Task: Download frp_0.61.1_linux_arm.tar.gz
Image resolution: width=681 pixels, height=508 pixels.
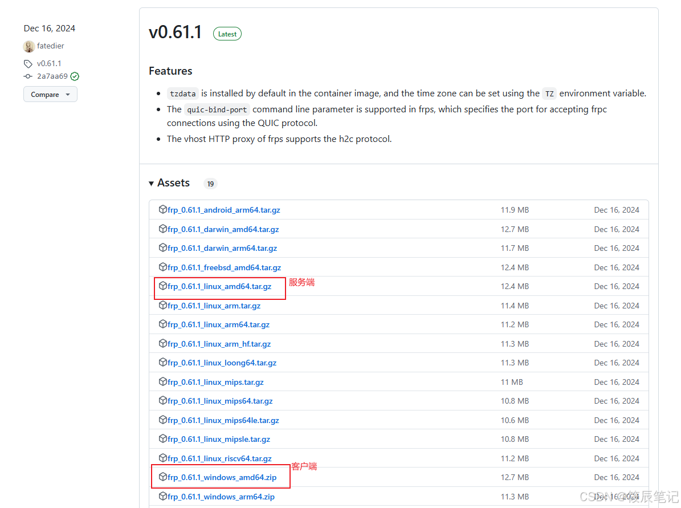Action: click(214, 306)
